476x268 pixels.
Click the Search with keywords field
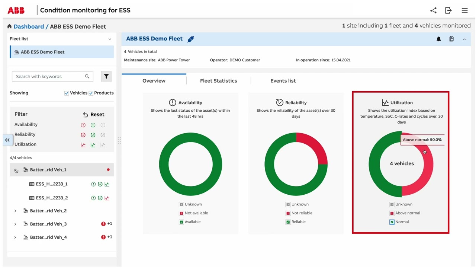[49, 76]
